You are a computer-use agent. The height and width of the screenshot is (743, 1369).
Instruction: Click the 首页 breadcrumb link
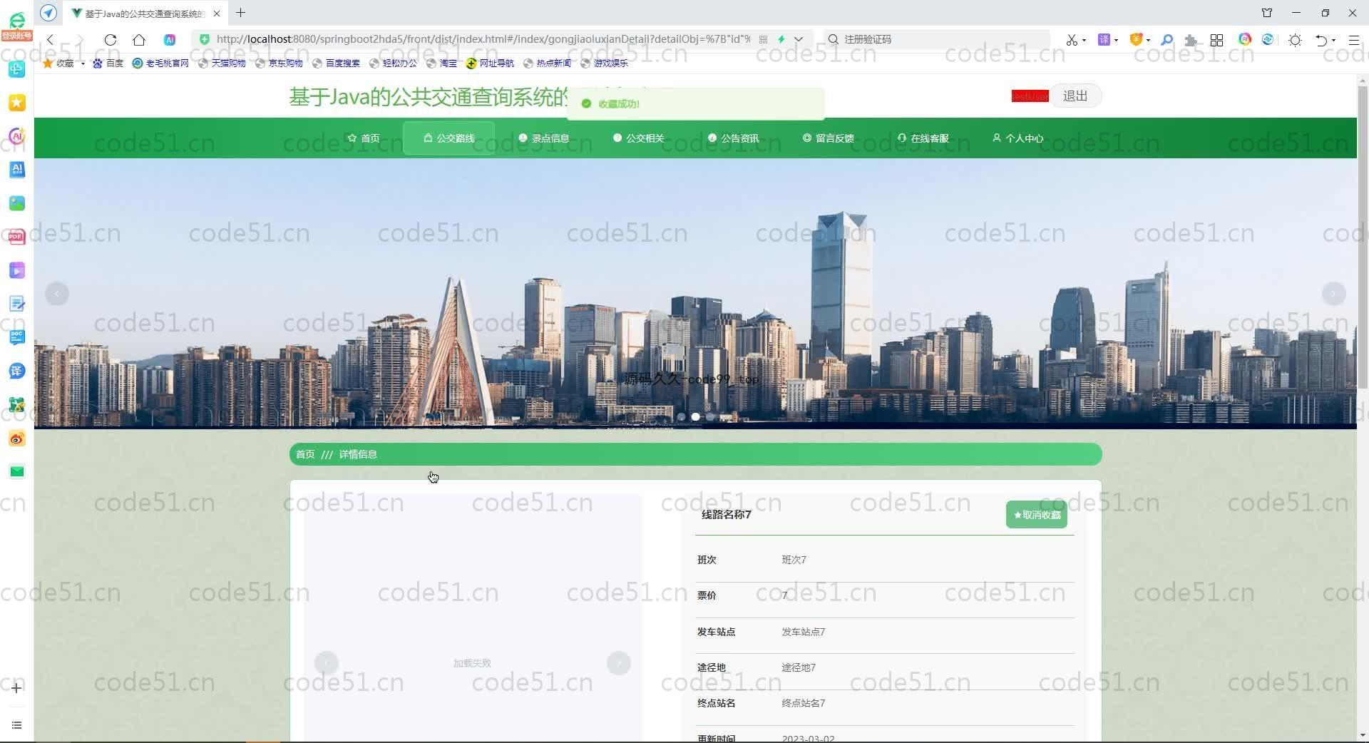tap(305, 454)
